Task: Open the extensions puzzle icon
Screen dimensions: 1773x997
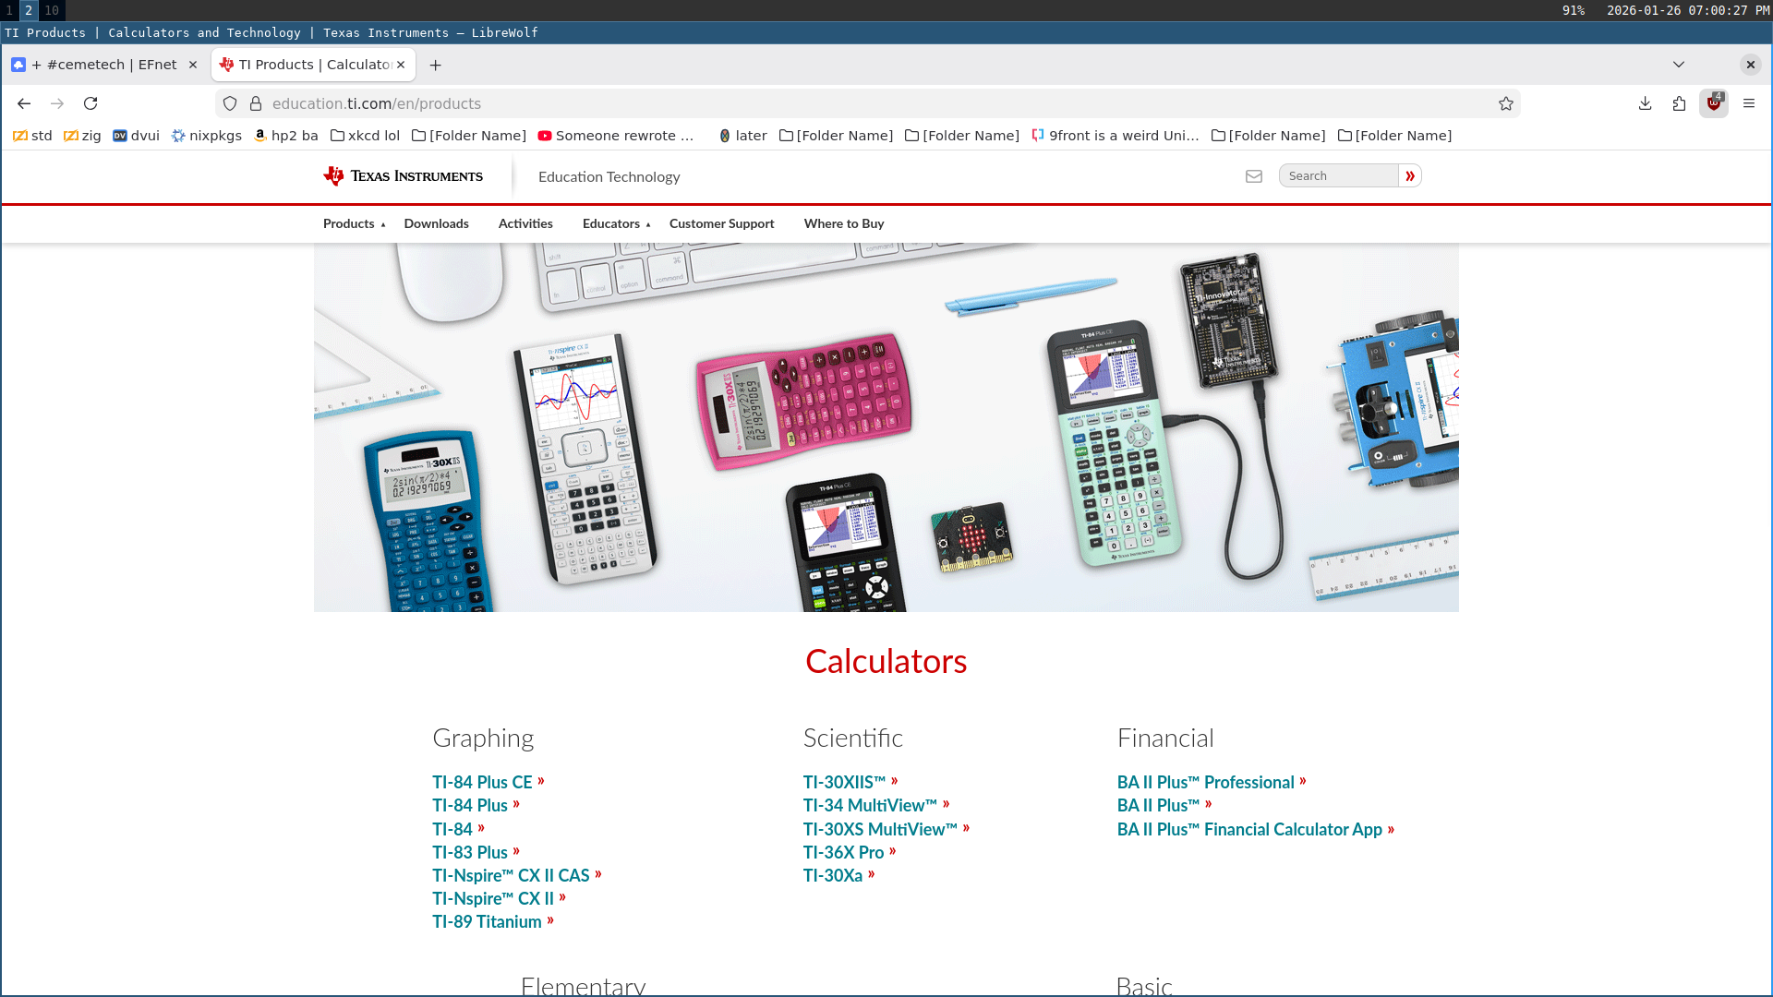Action: pyautogui.click(x=1679, y=103)
